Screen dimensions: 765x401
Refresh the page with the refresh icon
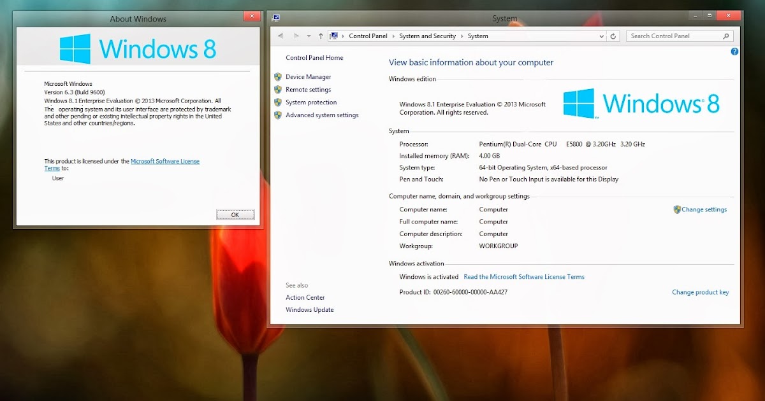(x=613, y=36)
